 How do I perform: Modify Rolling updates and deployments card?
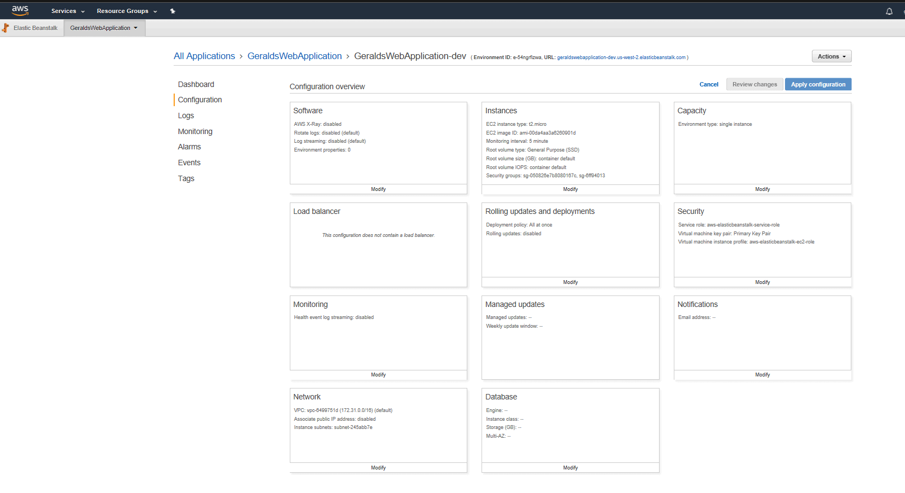click(570, 282)
